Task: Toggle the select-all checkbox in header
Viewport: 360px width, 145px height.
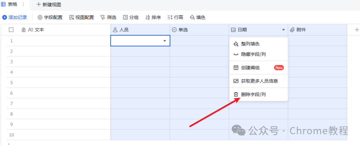Action: pos(11,30)
